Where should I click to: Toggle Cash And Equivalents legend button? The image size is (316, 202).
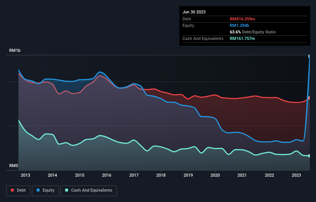click(89, 190)
